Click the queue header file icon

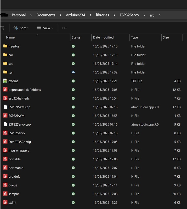pos(5,185)
